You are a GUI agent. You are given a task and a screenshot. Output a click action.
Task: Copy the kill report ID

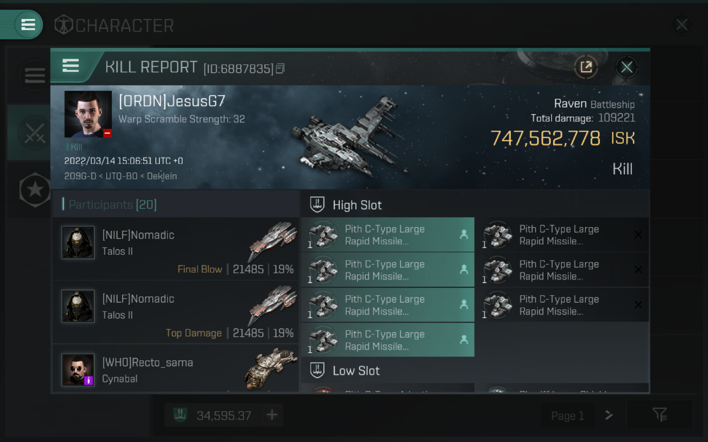pyautogui.click(x=280, y=69)
